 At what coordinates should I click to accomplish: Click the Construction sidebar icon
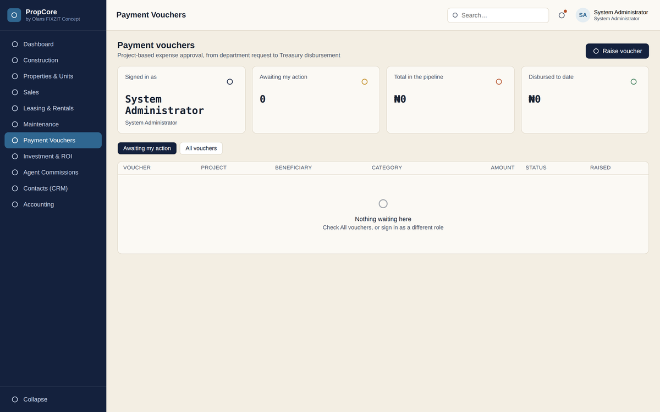coord(15,60)
